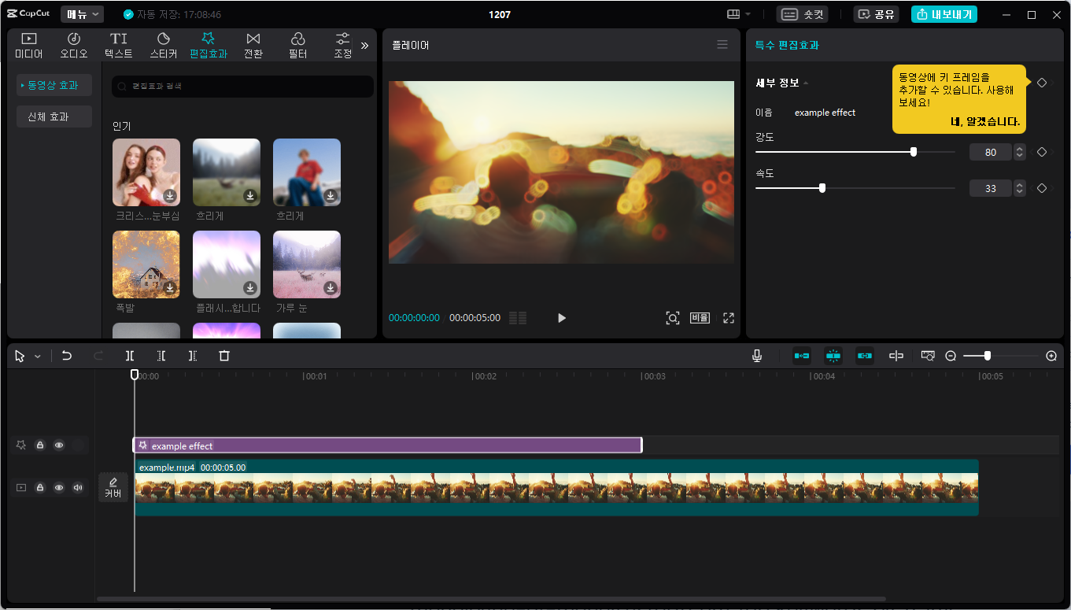Toggle preview axis
Screen dimensions: 1071x610
896,356
